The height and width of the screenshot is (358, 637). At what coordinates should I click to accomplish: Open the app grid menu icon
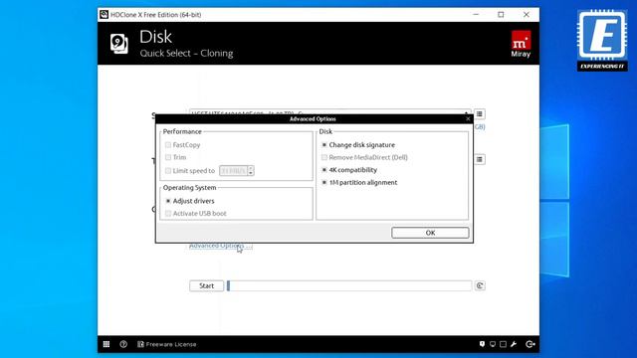[x=106, y=344]
